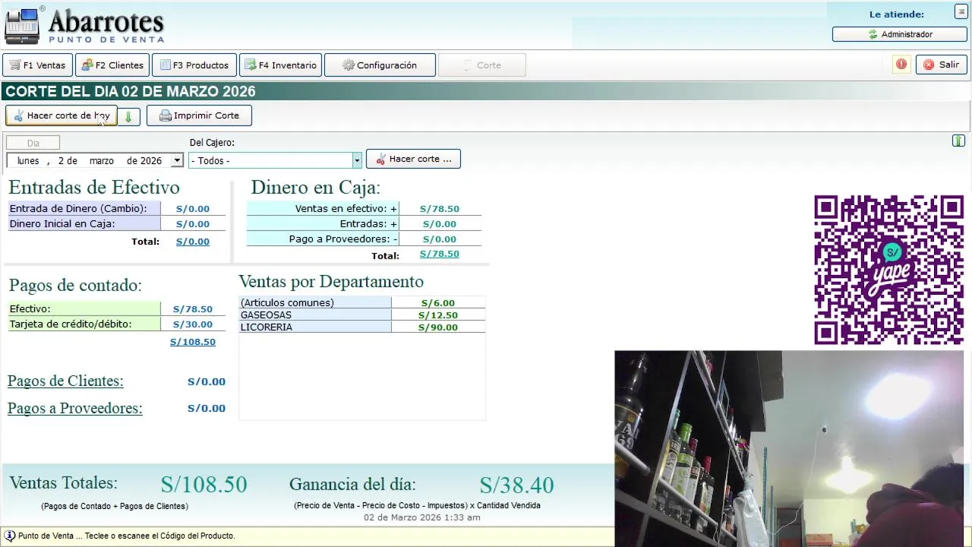Select Entrada de Dinero (Cambio) row
This screenshot has height=547, width=972.
click(x=116, y=208)
